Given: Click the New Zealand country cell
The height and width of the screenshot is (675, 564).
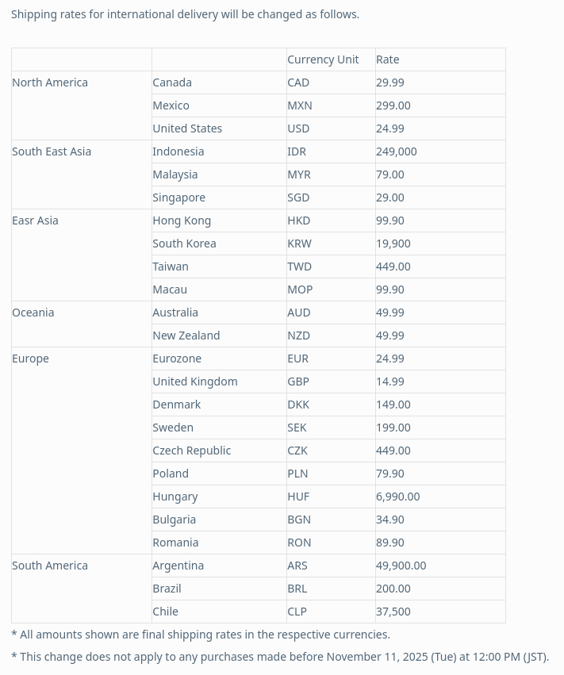Looking at the screenshot, I should (x=186, y=336).
